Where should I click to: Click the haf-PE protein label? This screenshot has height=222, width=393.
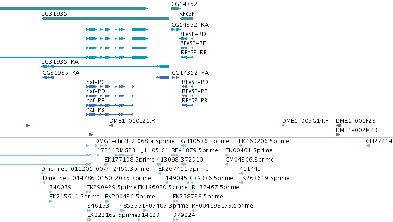(x=96, y=101)
